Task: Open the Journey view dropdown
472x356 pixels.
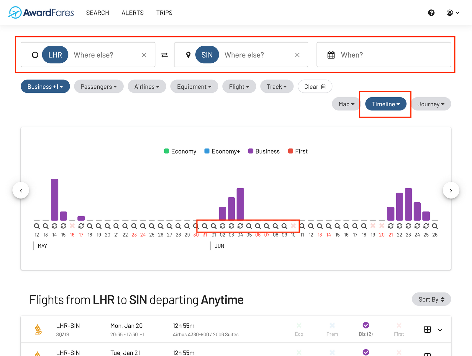Action: 431,104
